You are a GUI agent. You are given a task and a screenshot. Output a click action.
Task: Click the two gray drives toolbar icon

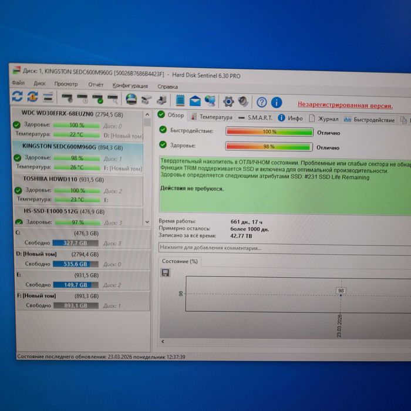(146, 100)
